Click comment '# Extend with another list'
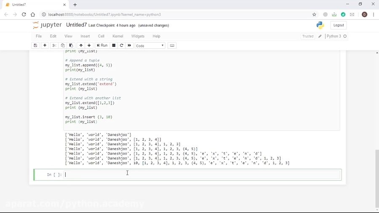The width and height of the screenshot is (379, 213). [93, 98]
